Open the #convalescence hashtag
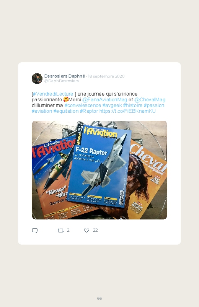Screen dimensions: 199x307 (83, 106)
